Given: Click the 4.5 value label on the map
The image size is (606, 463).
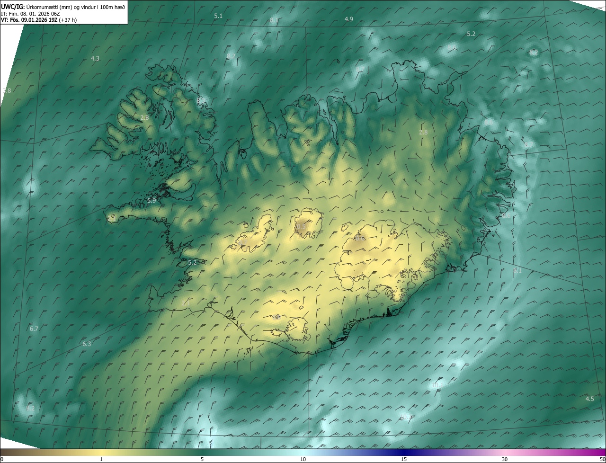Looking at the screenshot, I should 589,399.
